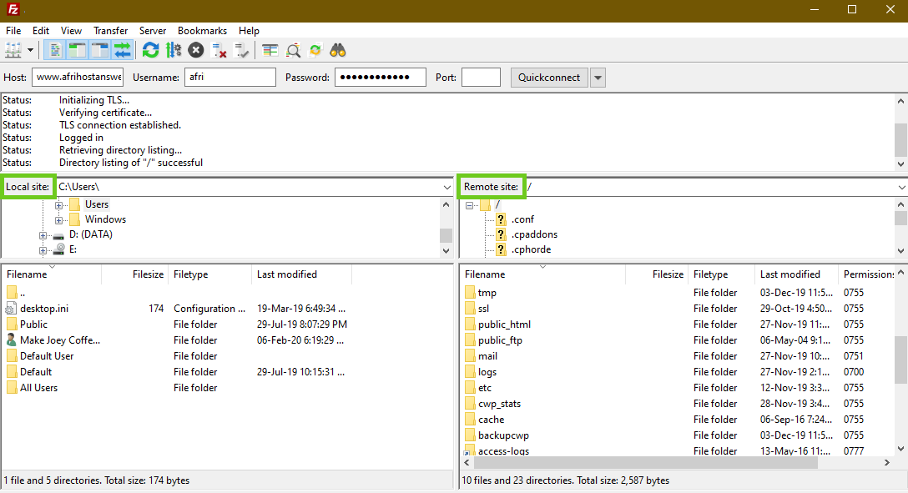Disconnect from the current server
The image size is (908, 493).
pos(219,50)
